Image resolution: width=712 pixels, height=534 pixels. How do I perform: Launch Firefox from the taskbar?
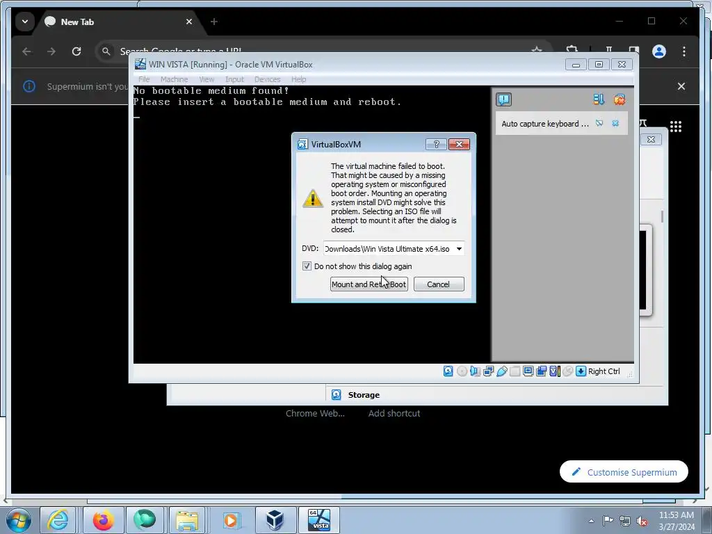click(103, 520)
